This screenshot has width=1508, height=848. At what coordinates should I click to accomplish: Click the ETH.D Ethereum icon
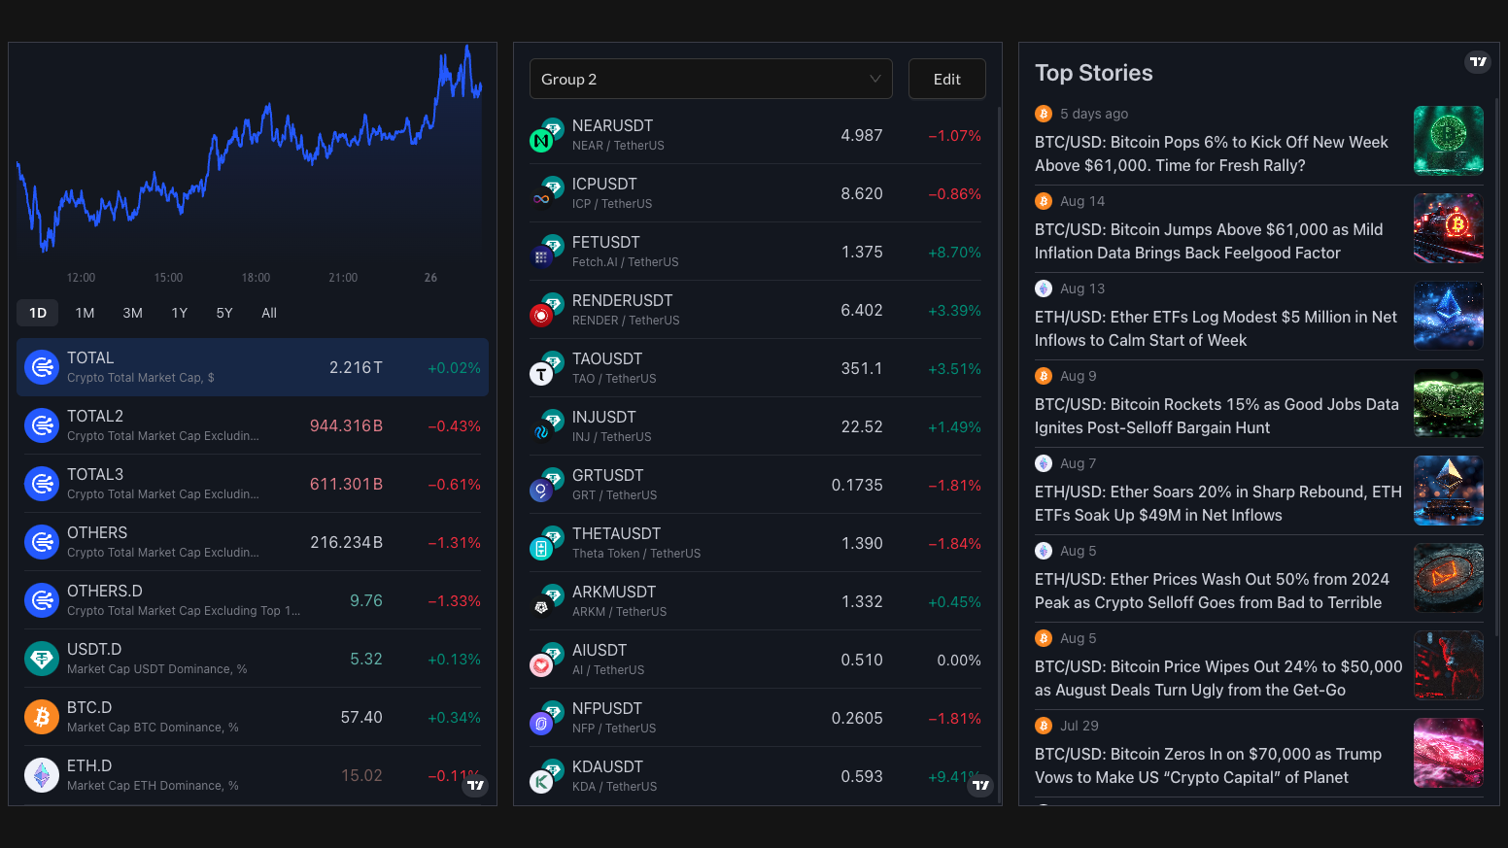42,775
